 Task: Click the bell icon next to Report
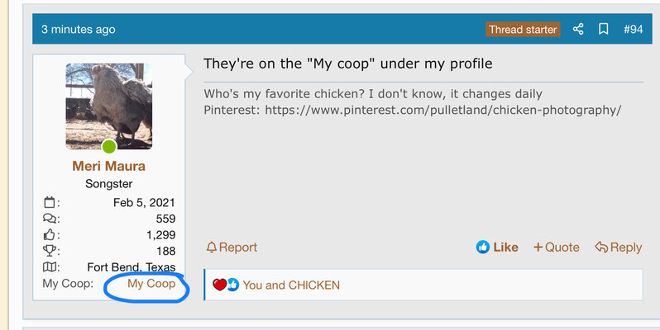pyautogui.click(x=211, y=247)
